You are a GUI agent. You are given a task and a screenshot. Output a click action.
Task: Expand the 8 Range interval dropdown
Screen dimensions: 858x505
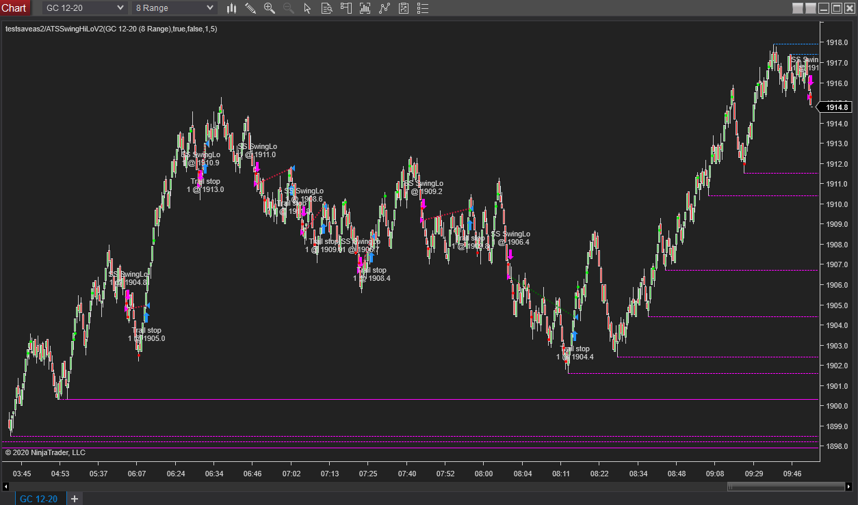pyautogui.click(x=174, y=8)
